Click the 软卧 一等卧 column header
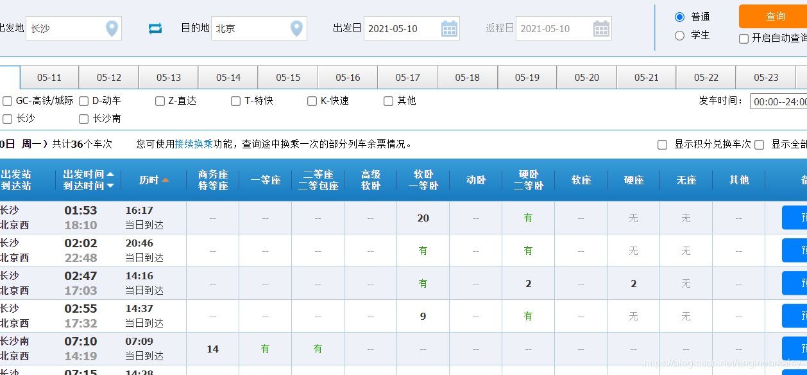This screenshot has width=807, height=375. tap(423, 180)
